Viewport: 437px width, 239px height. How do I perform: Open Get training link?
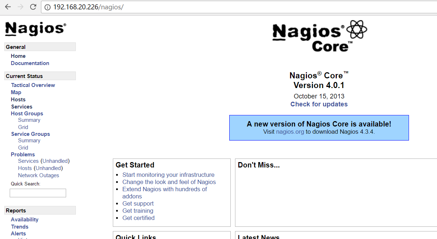[138, 211]
